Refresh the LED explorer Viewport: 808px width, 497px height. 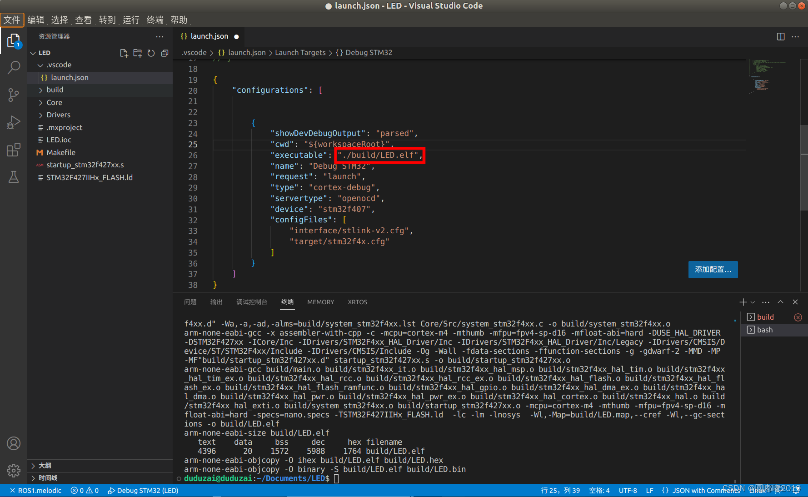(x=151, y=53)
